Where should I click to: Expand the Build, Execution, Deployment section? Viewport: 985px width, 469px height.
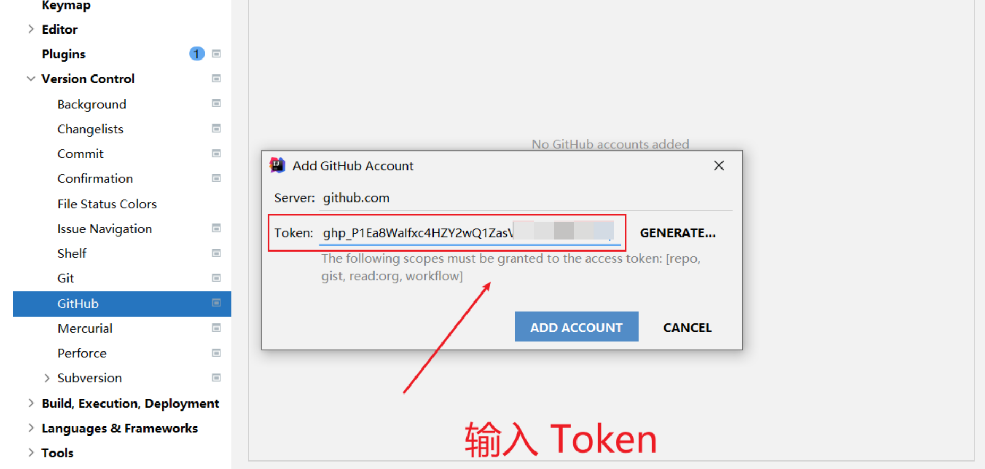(31, 403)
